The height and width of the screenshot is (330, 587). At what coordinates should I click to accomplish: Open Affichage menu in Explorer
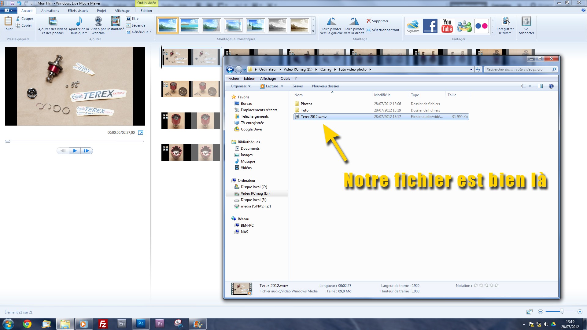point(268,79)
